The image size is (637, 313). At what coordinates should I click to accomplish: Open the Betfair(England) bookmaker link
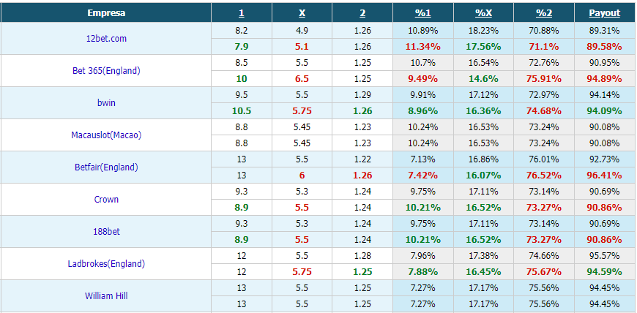pyautogui.click(x=106, y=167)
